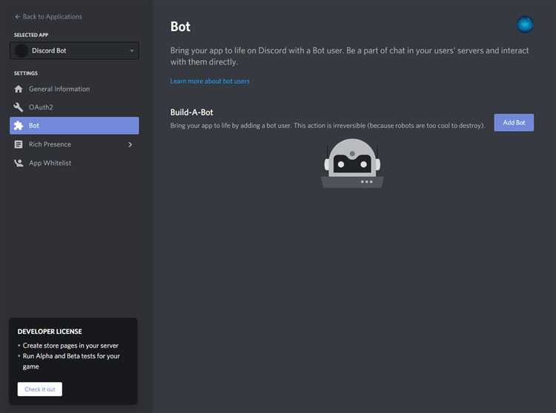
Task: Select the Bot settings item
Action: [x=74, y=125]
